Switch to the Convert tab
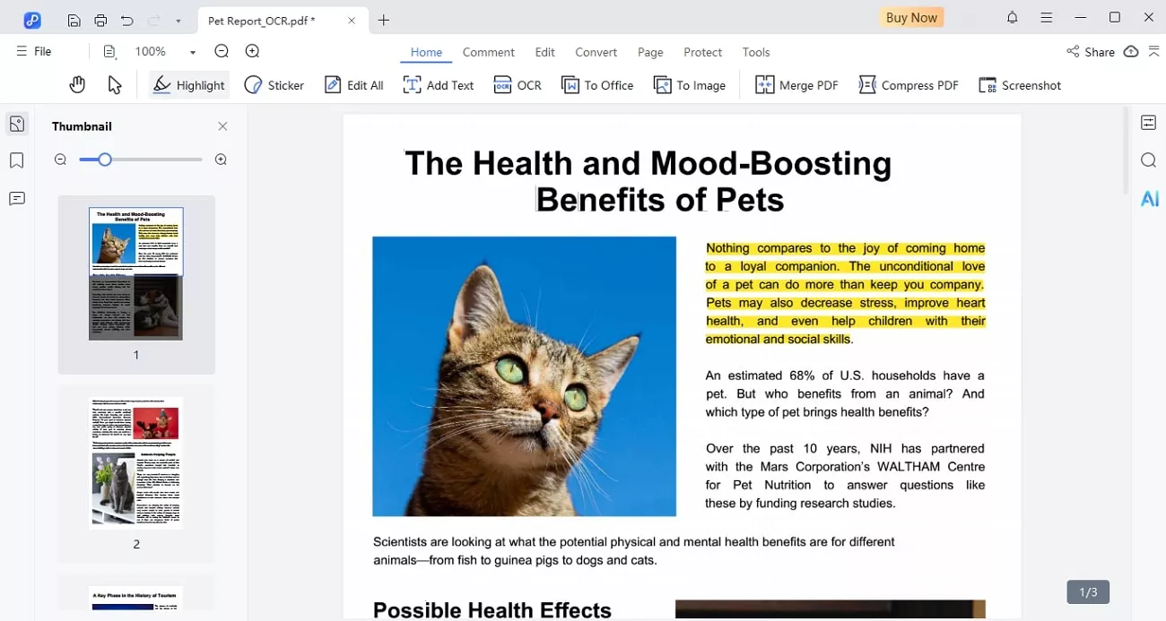 coord(596,52)
